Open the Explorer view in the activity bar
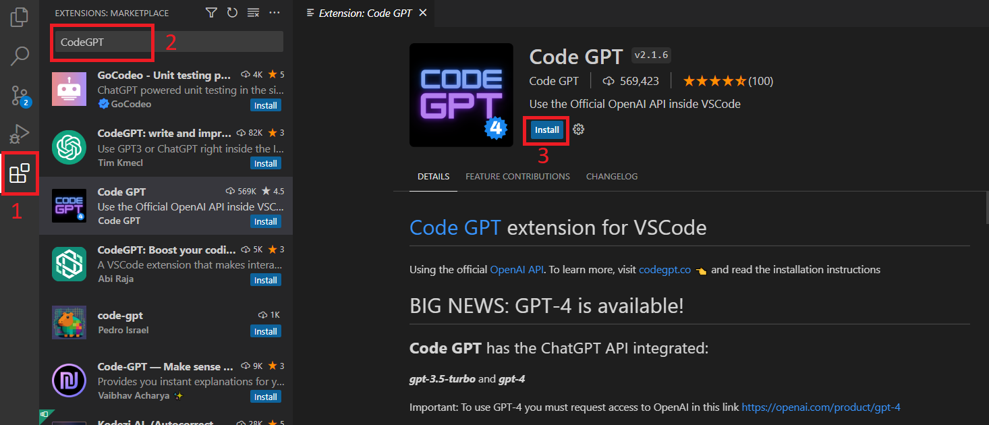989x425 pixels. click(x=20, y=16)
